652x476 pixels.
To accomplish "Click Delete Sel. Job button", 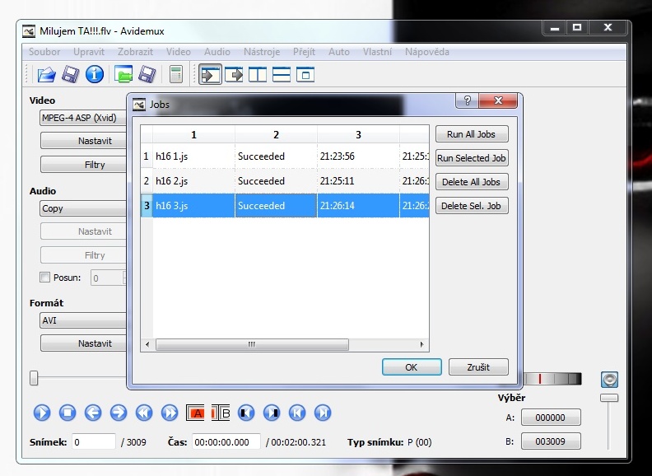I will [471, 206].
